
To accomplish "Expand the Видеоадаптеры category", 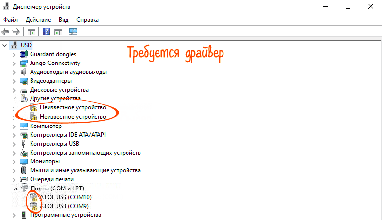I will tap(14, 81).
